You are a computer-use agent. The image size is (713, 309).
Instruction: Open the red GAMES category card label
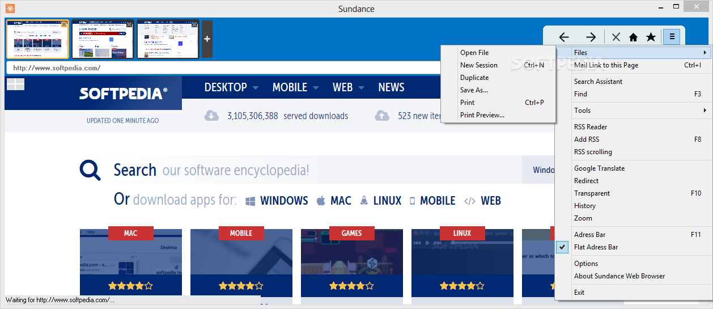[x=351, y=233]
